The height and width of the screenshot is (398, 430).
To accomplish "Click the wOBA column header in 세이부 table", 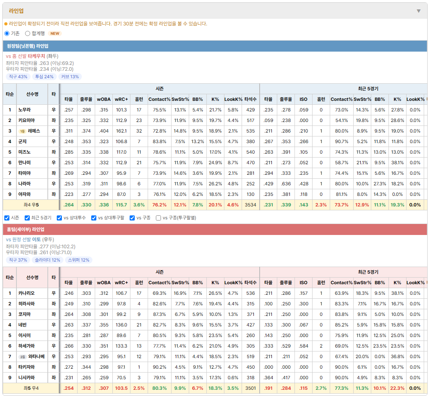I will (104, 283).
